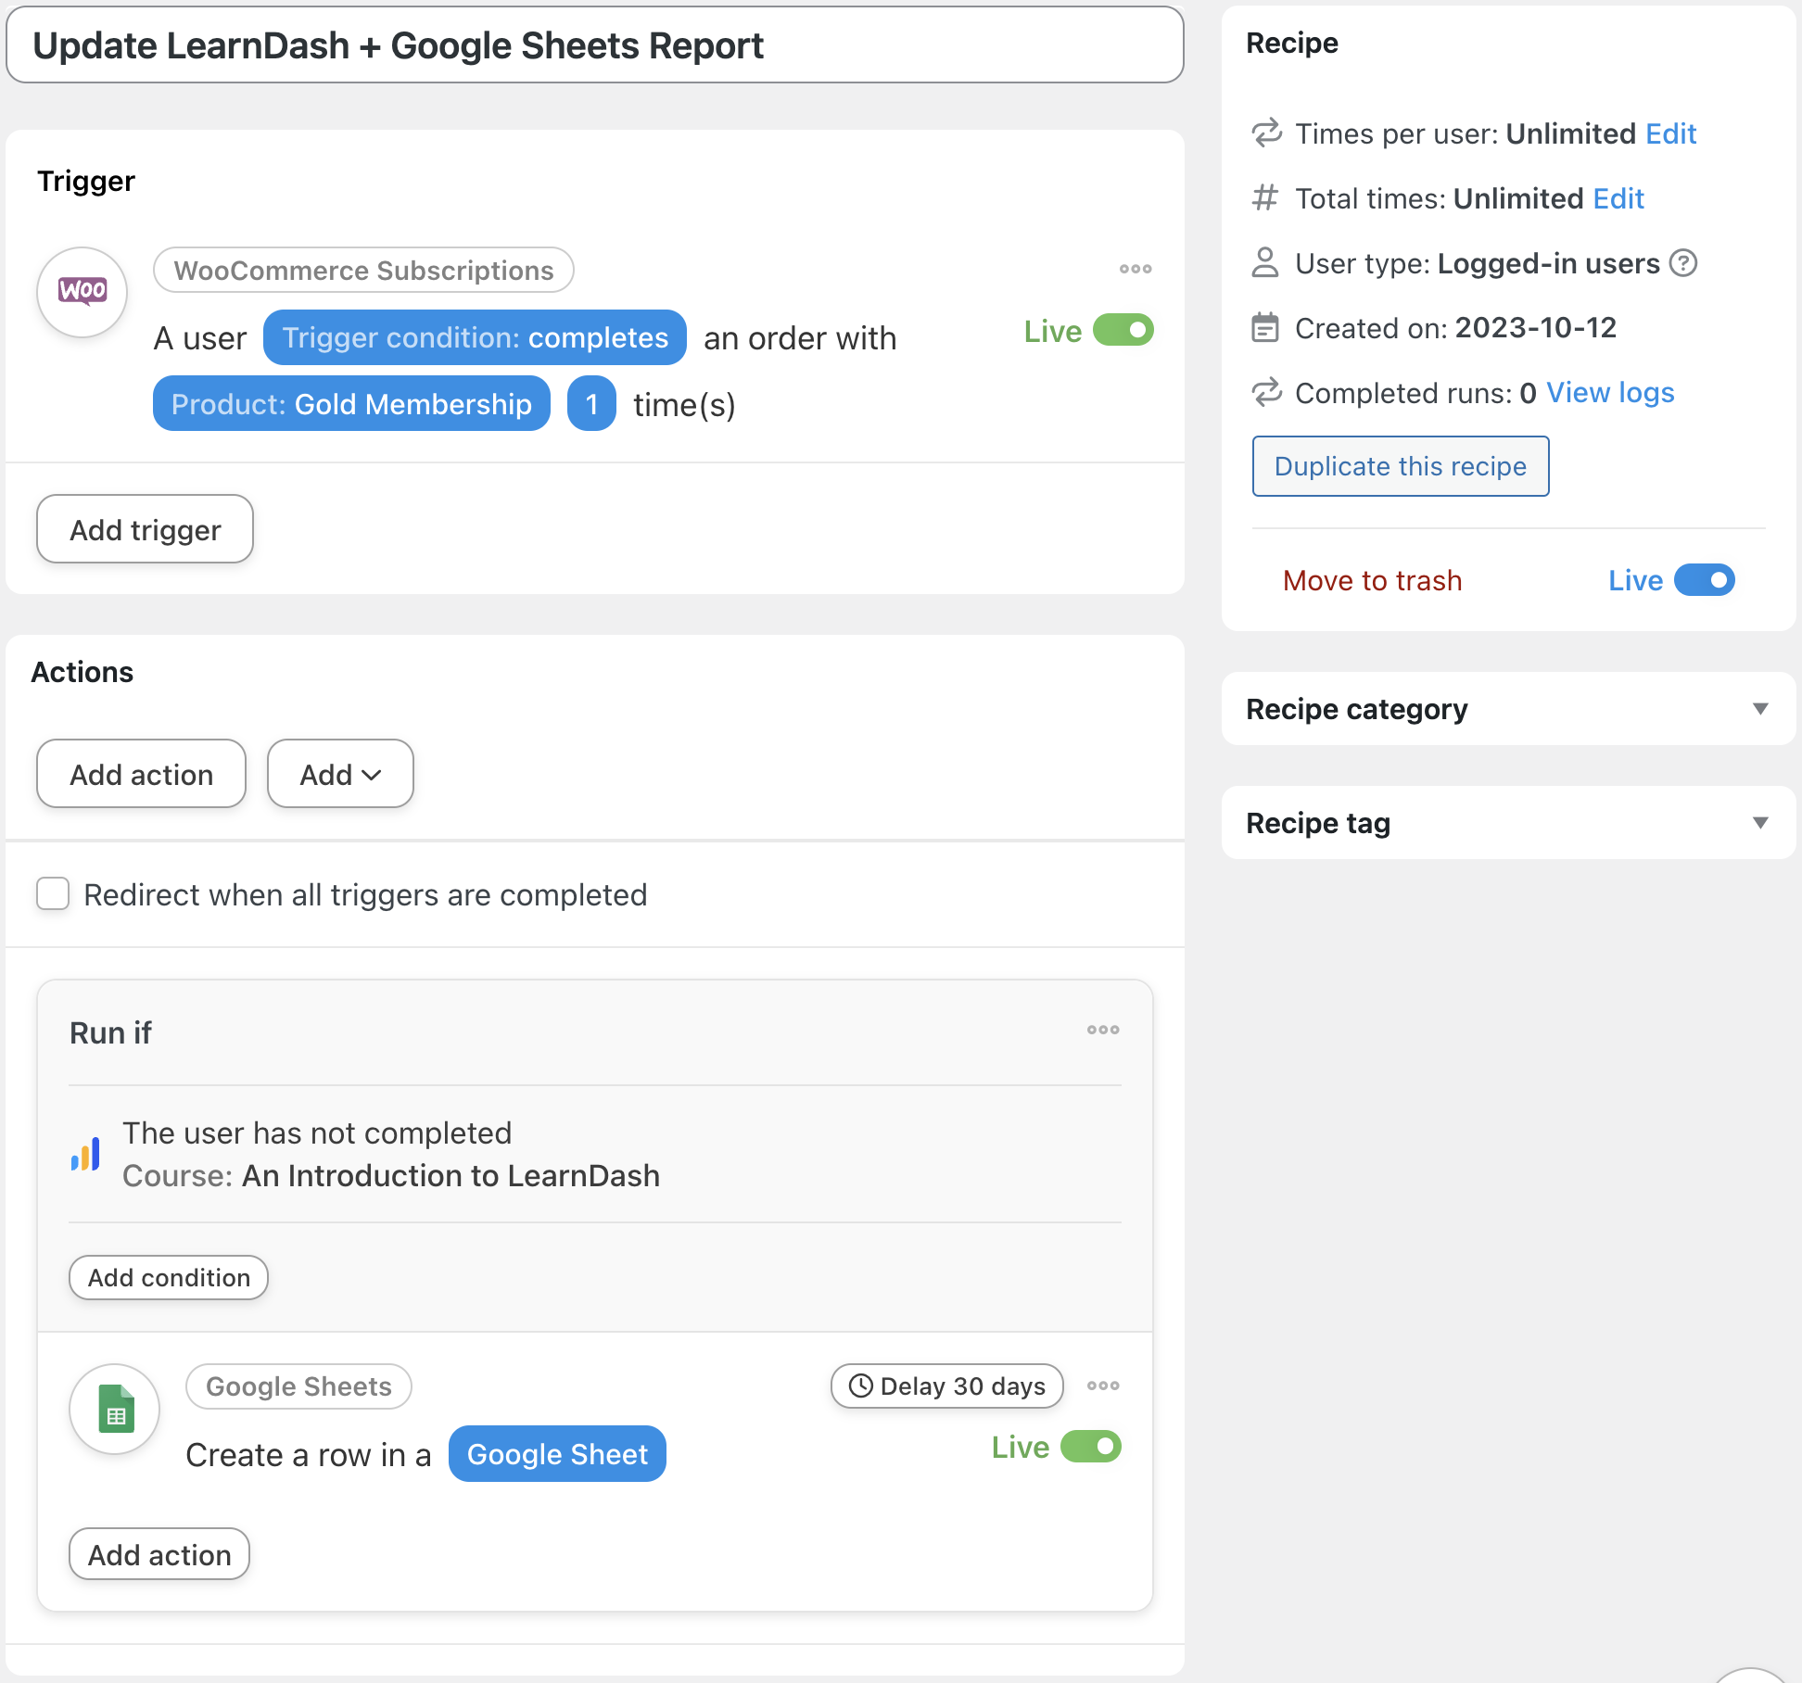Click the Product: Gold Membership token
The height and width of the screenshot is (1683, 1802).
point(351,404)
